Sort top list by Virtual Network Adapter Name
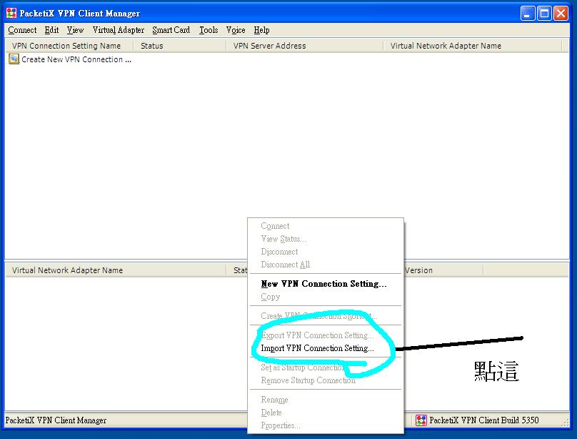The image size is (577, 439). pyautogui.click(x=473, y=46)
